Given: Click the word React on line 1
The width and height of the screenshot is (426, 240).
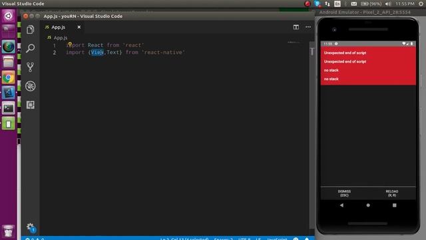Looking at the screenshot, I should coord(95,45).
